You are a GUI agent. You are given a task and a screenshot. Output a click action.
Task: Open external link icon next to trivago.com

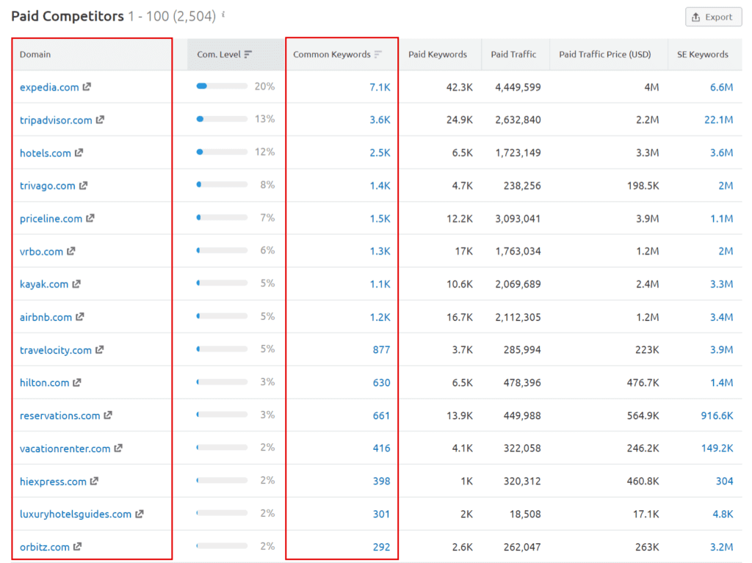pos(84,185)
